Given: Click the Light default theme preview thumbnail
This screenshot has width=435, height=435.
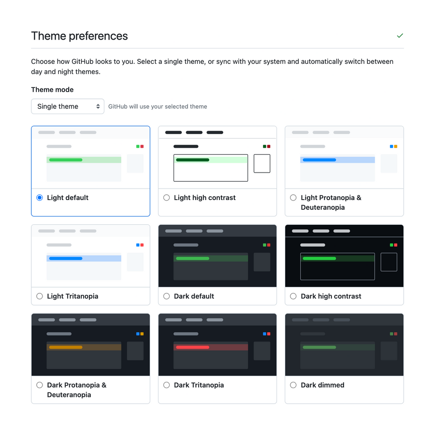Looking at the screenshot, I should click(x=90, y=157).
